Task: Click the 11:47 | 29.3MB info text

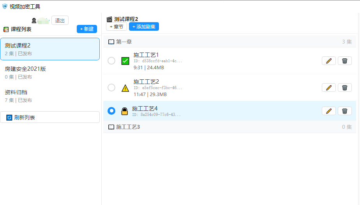Action: [150, 95]
